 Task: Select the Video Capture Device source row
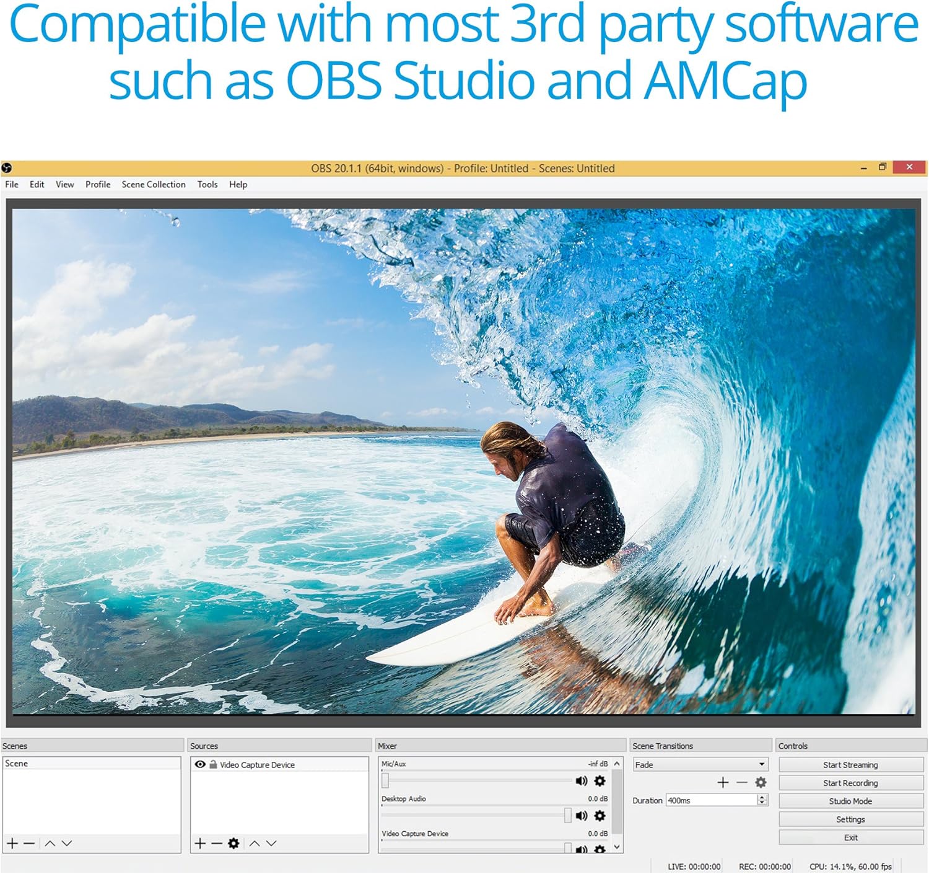pos(279,765)
